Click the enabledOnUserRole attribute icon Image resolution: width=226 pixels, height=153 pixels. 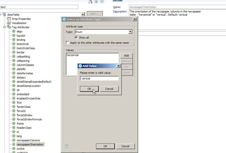pyautogui.click(x=14, y=98)
